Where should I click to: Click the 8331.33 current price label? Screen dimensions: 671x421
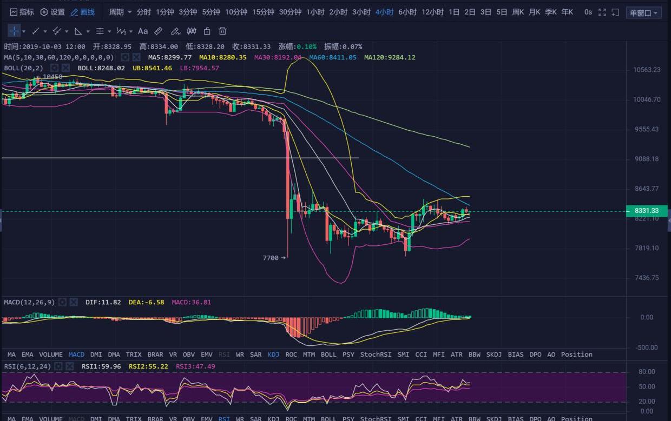(x=646, y=211)
